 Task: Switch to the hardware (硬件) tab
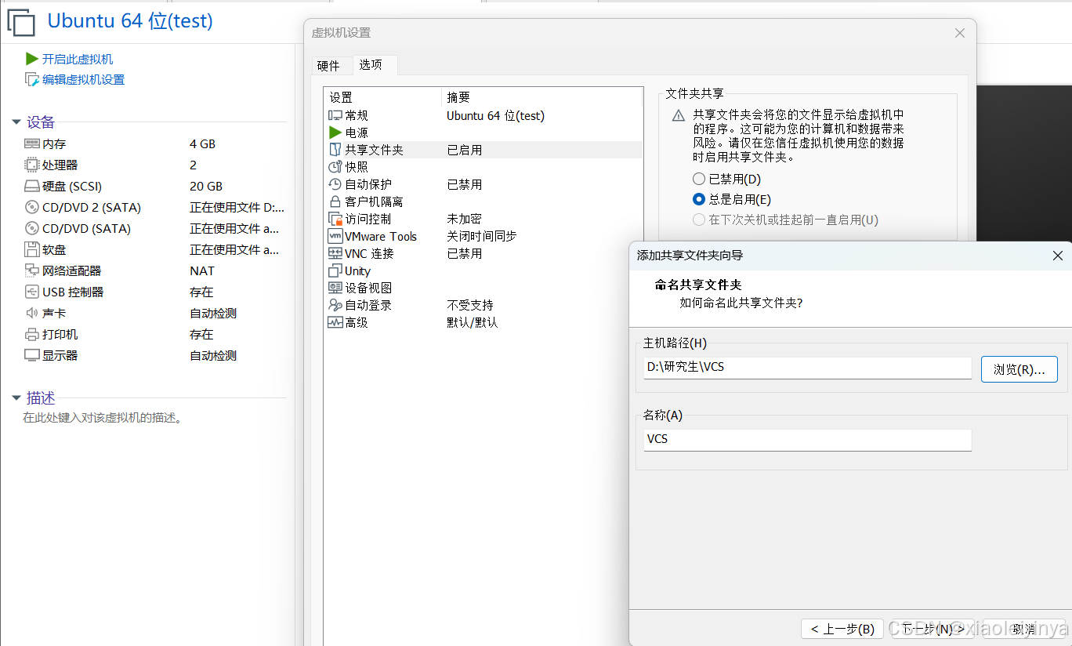pos(328,66)
